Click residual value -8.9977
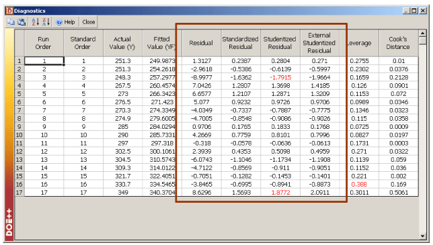Viewport: 433px width, 245px height. (201, 77)
